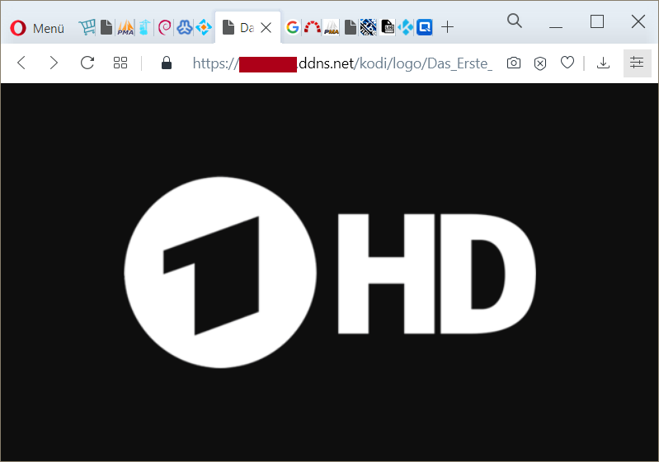The height and width of the screenshot is (462, 659).
Task: Go forward to the next page
Action: pos(54,63)
